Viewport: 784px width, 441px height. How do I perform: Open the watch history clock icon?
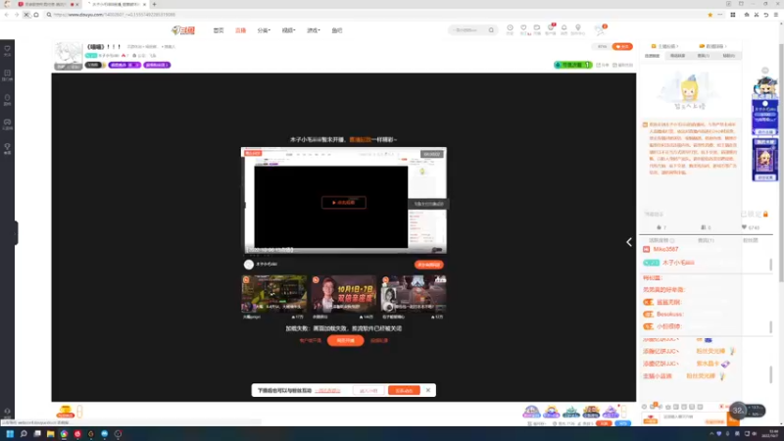coord(510,29)
